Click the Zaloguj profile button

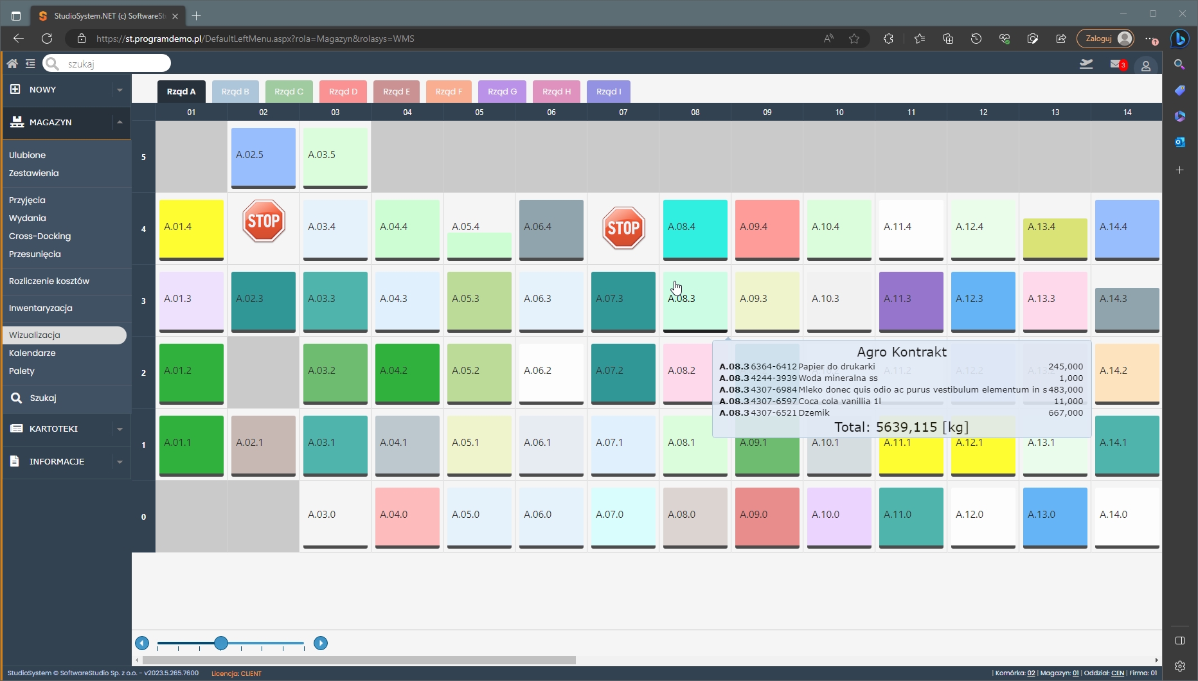pos(1105,39)
